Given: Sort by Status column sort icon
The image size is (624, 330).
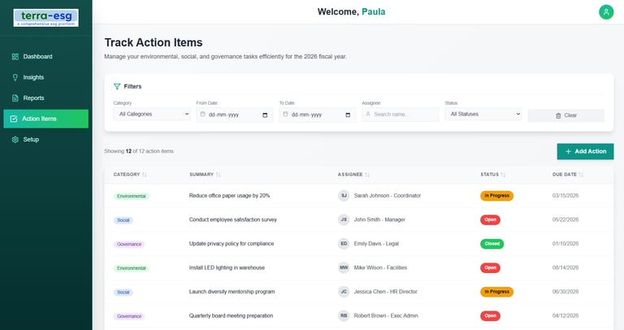Looking at the screenshot, I should (503, 175).
